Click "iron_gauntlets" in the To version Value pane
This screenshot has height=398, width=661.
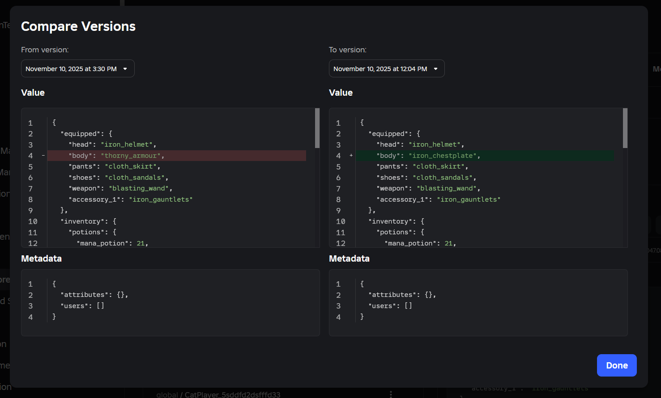tap(469, 199)
